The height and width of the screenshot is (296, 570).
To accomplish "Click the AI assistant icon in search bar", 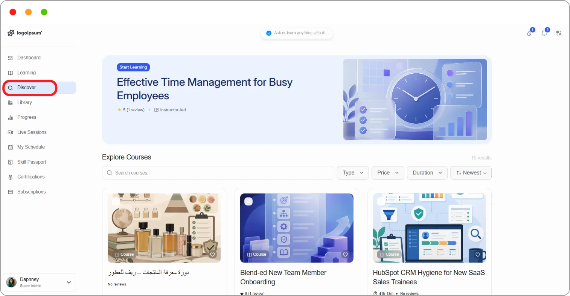I will coord(269,33).
